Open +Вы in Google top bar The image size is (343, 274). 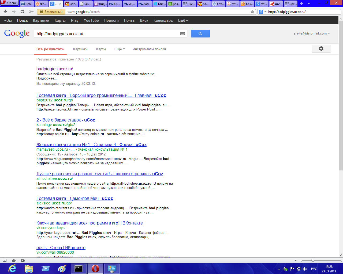8,20
